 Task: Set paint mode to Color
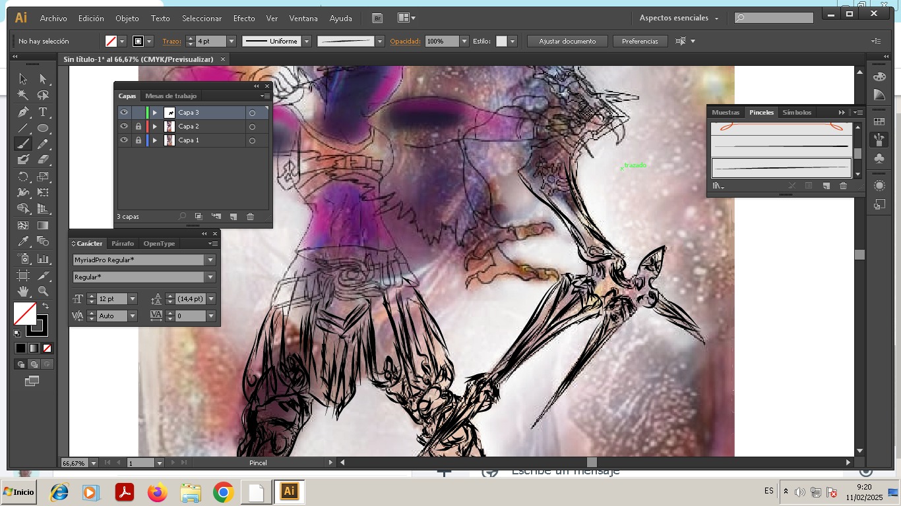(20, 348)
